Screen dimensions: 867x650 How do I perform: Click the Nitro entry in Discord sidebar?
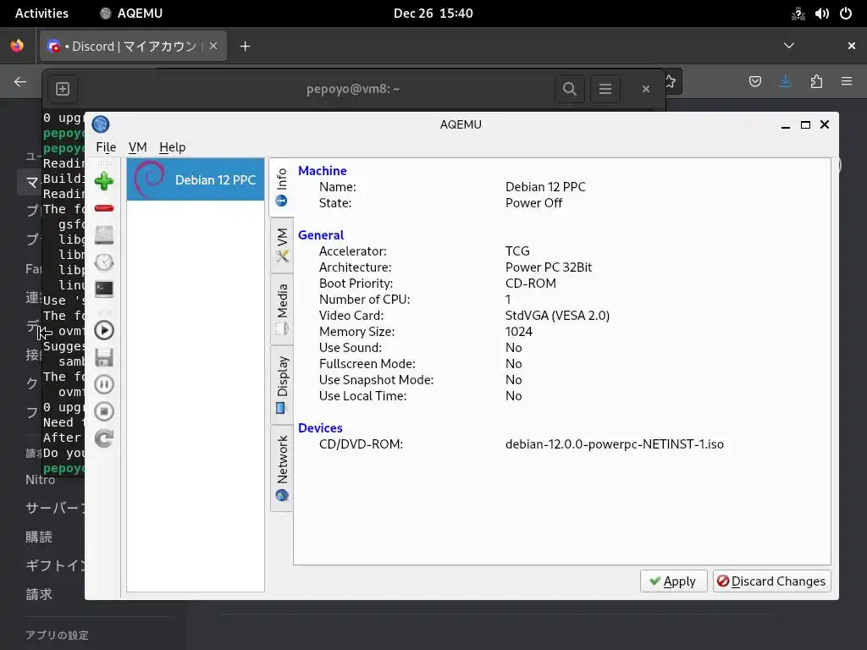click(41, 479)
